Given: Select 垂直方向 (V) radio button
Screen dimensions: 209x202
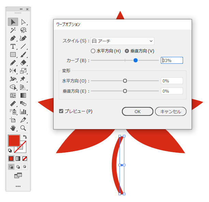Looking at the screenshot, I should [127, 51].
